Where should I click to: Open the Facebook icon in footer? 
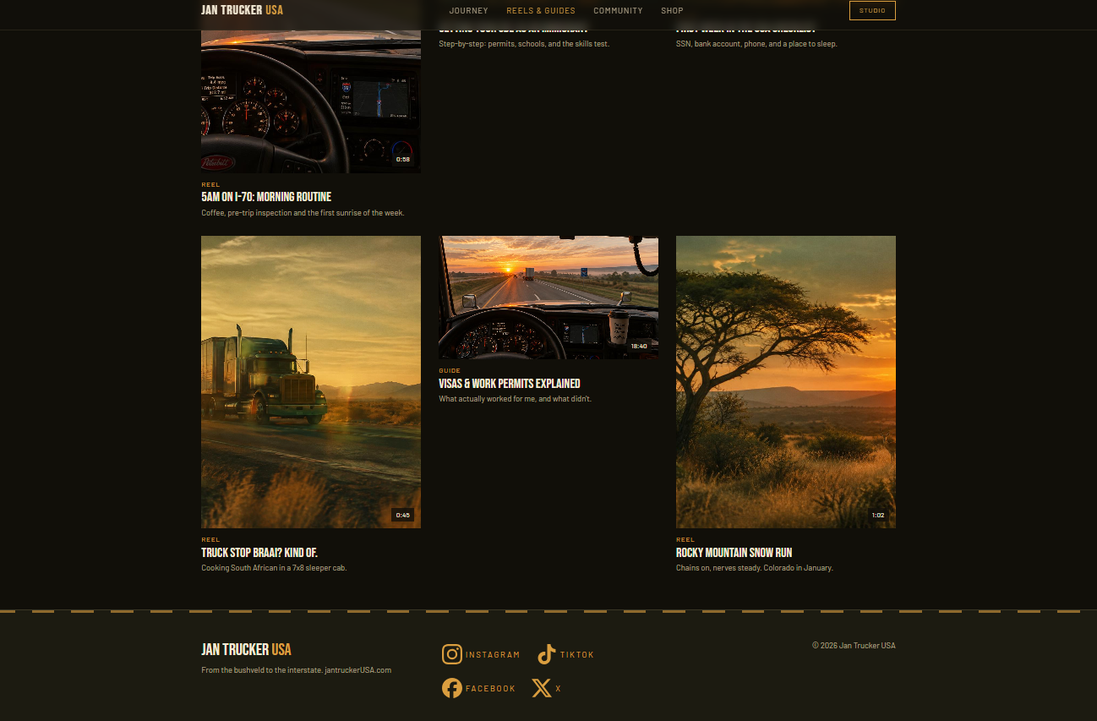(452, 688)
